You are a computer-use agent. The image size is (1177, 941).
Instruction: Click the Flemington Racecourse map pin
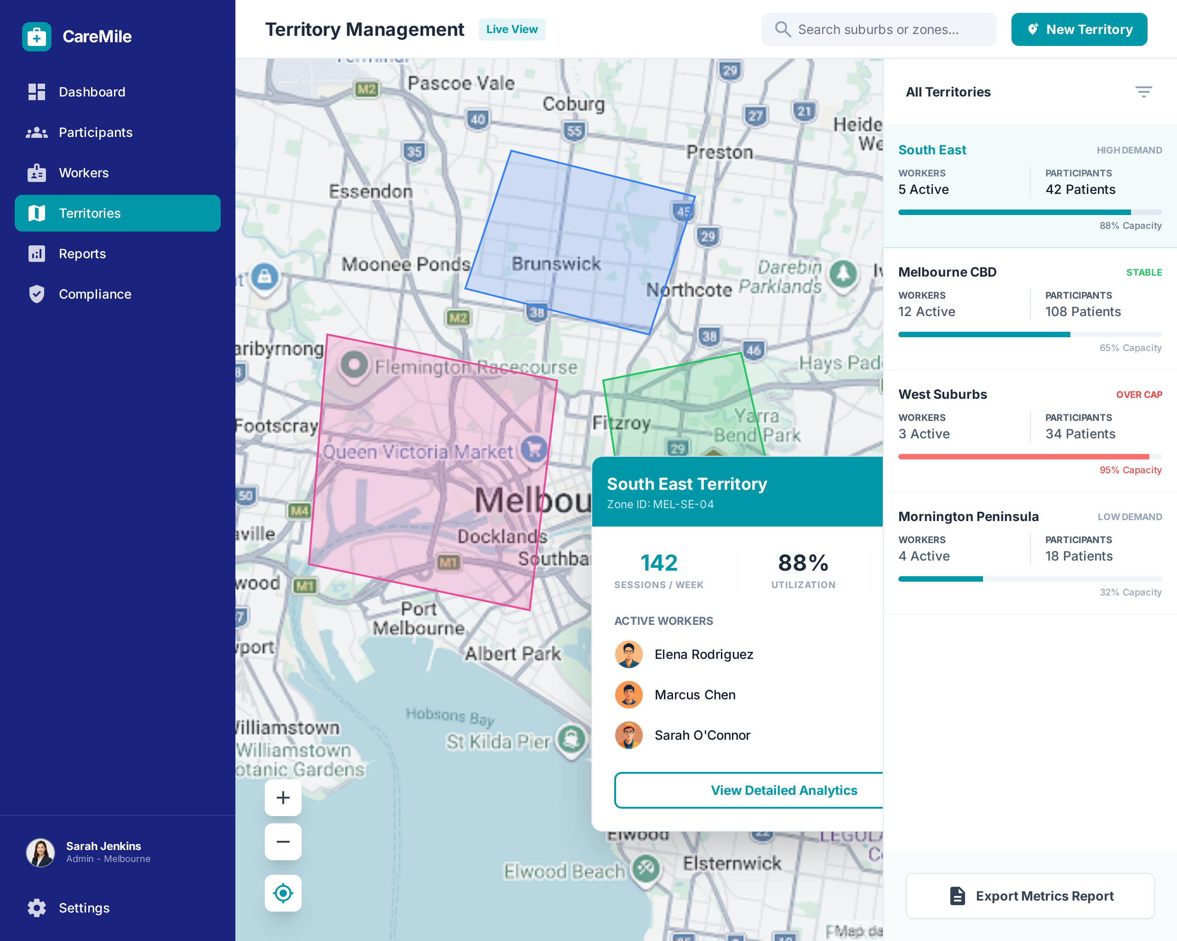pos(354,364)
